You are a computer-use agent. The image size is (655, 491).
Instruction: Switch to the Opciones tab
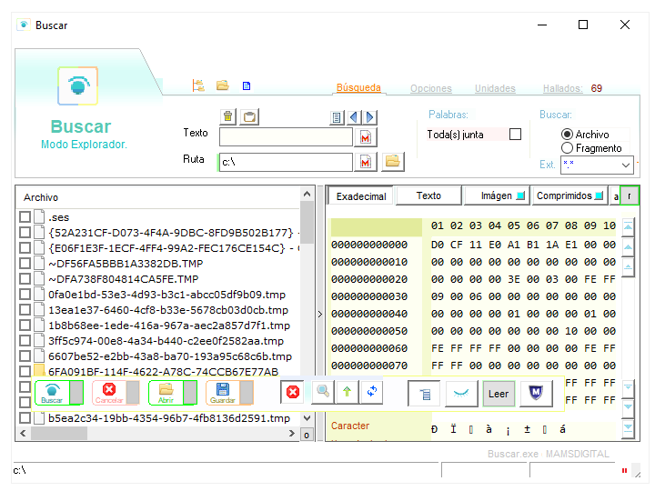(x=431, y=88)
